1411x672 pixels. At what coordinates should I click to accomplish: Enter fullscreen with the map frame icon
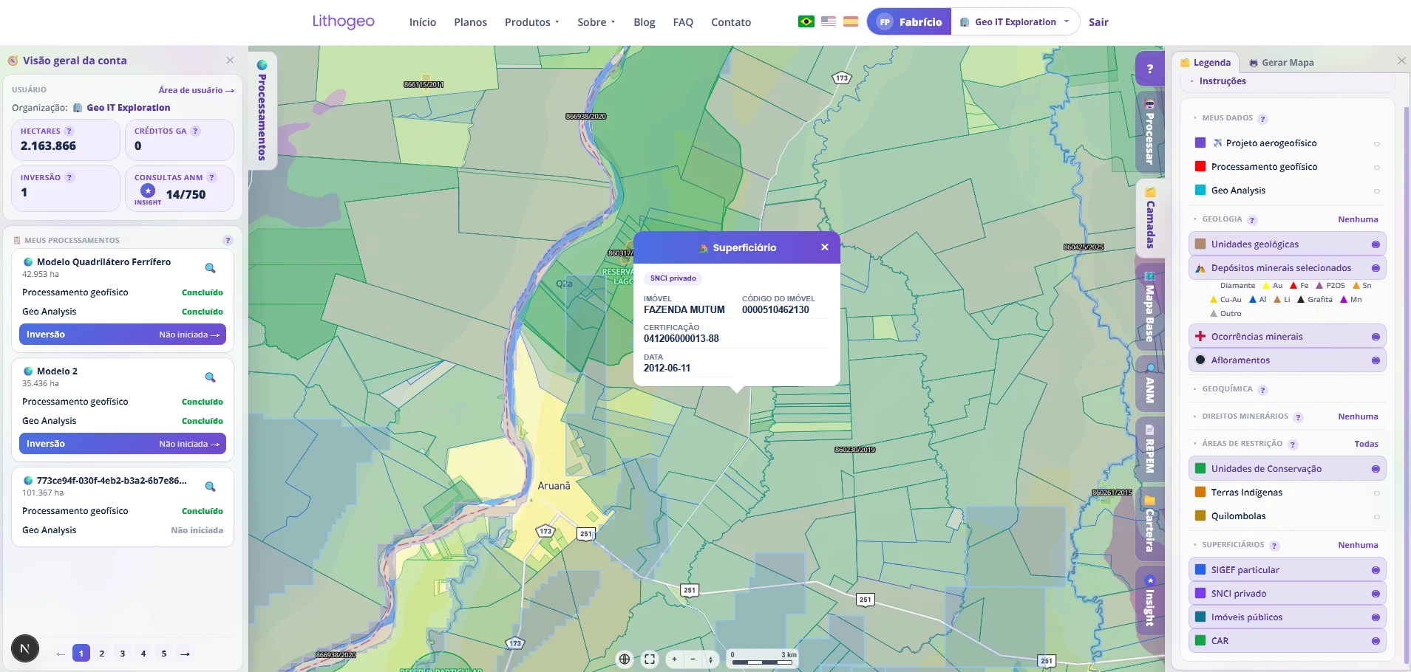(x=650, y=659)
